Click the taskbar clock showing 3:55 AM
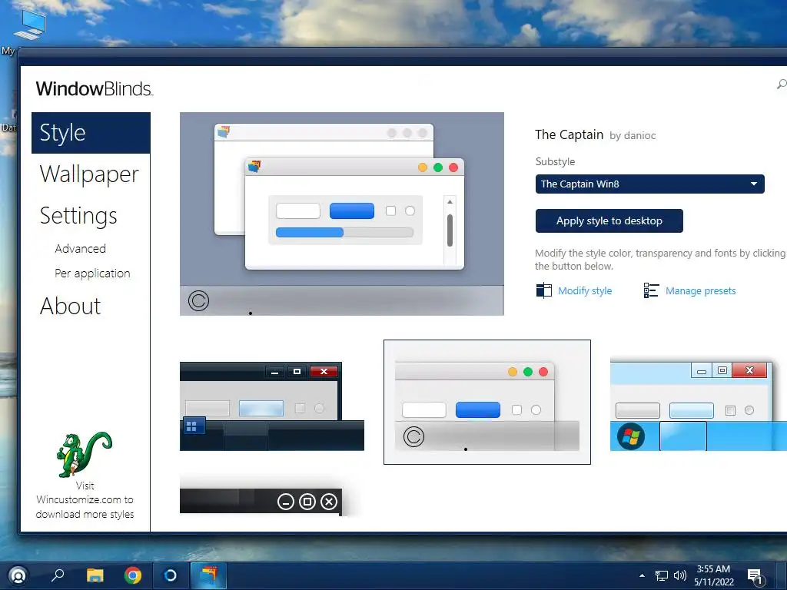787x590 pixels. coord(714,575)
